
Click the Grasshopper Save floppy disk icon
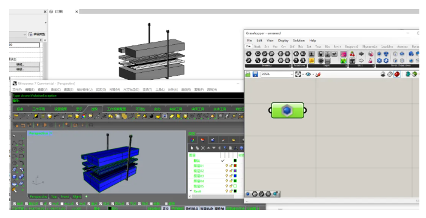click(255, 74)
